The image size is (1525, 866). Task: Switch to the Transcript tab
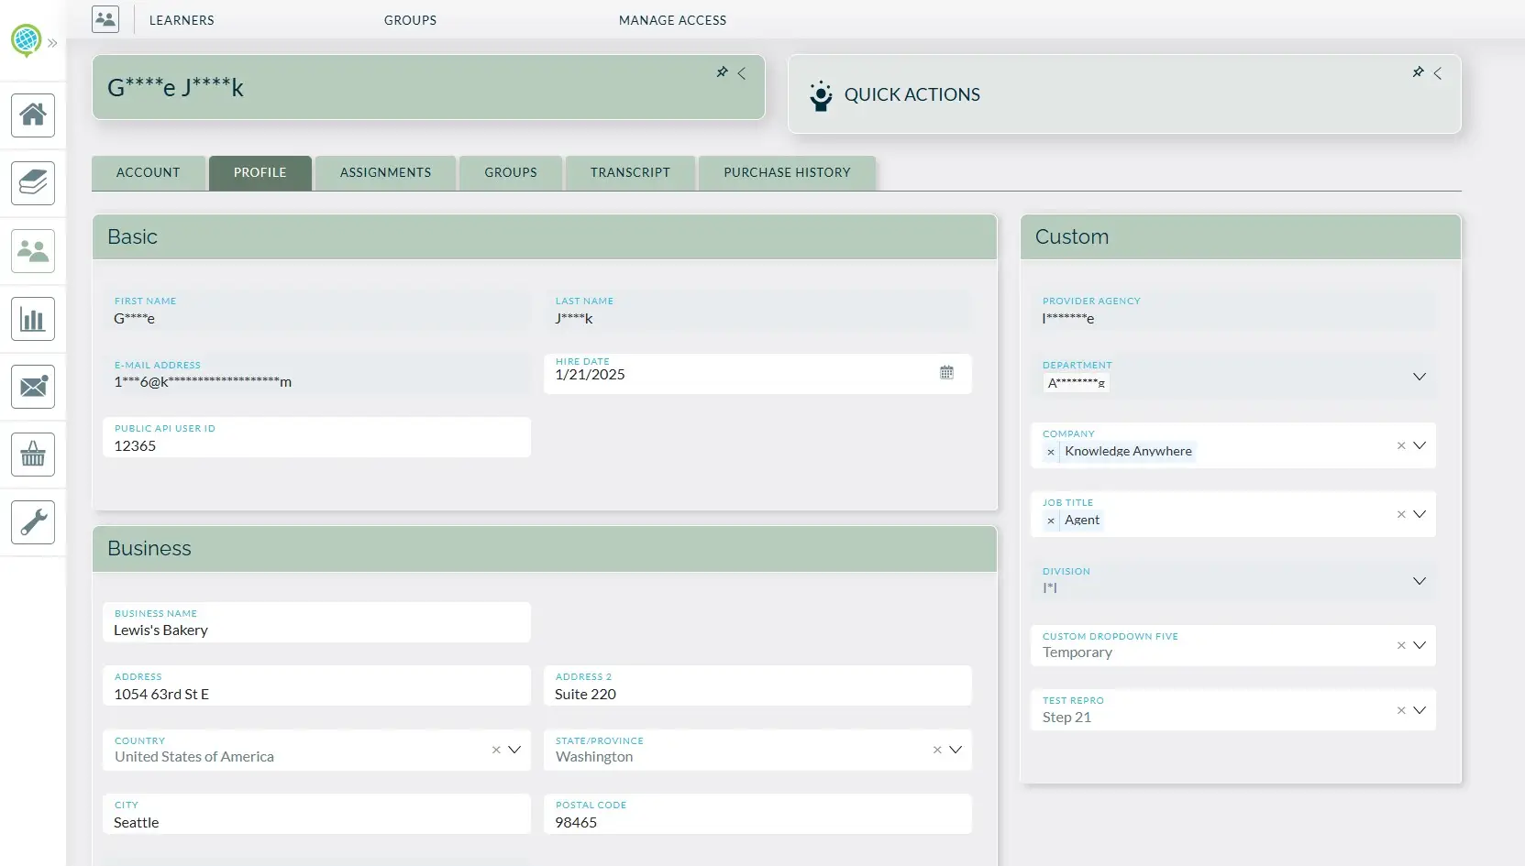click(x=630, y=172)
